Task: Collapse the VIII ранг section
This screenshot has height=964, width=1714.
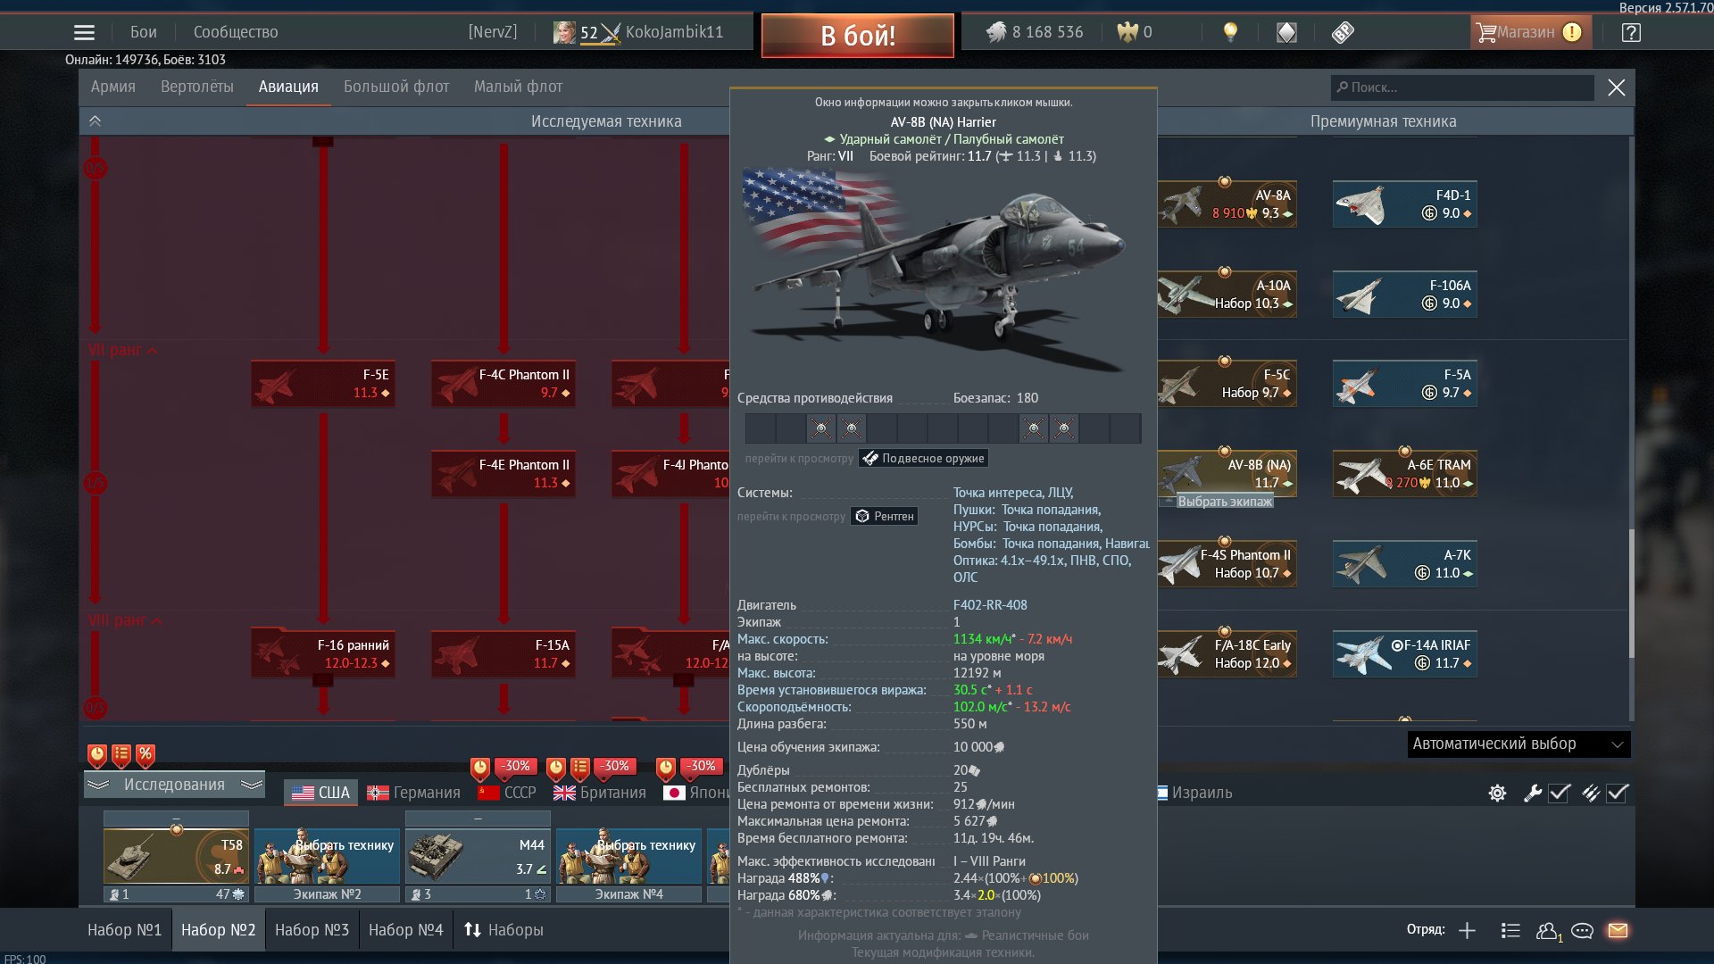Action: [x=126, y=620]
